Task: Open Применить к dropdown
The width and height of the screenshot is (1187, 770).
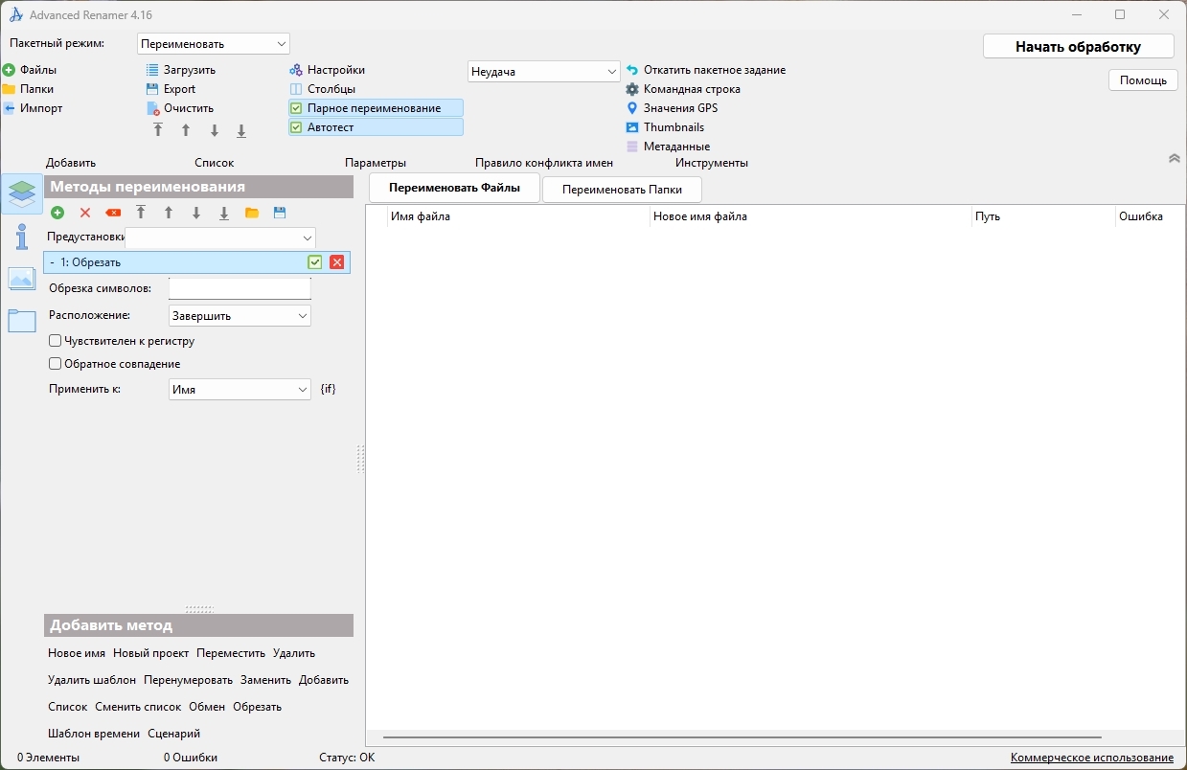Action: (x=240, y=390)
